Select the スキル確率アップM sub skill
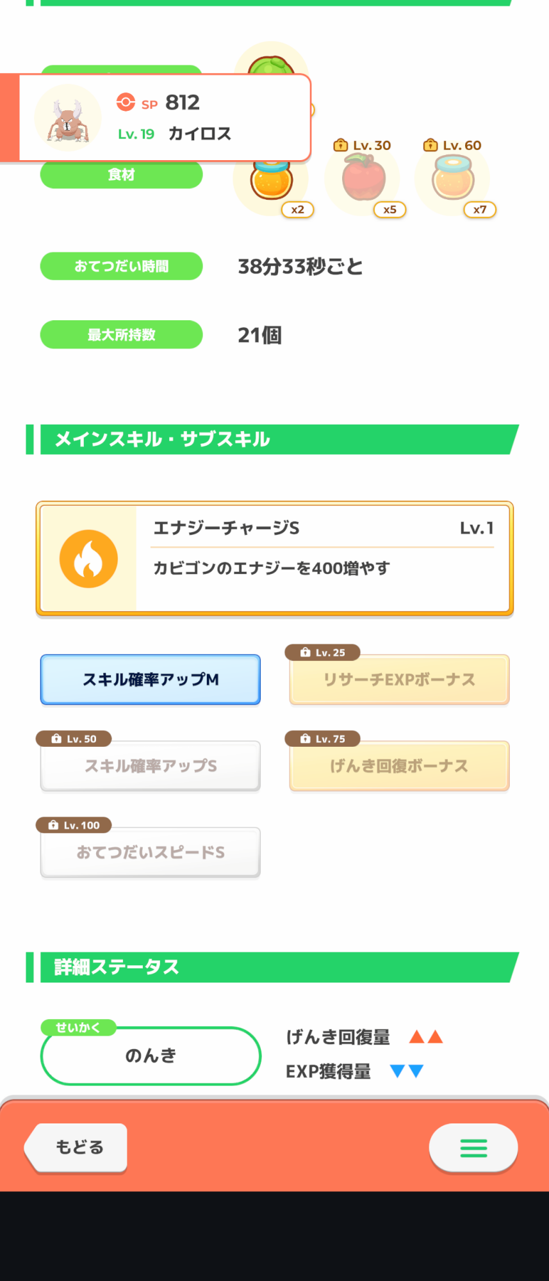Image resolution: width=549 pixels, height=1281 pixels. pos(151,680)
